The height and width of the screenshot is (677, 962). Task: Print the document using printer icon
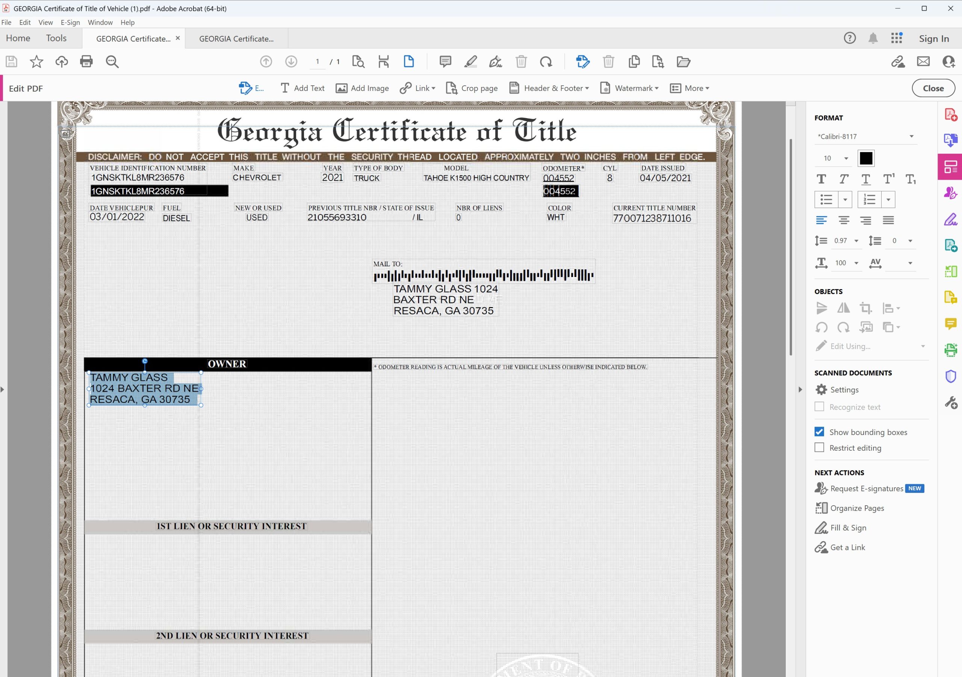(x=86, y=62)
